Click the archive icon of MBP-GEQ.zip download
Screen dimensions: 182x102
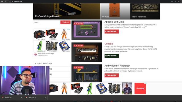[x=26, y=97]
